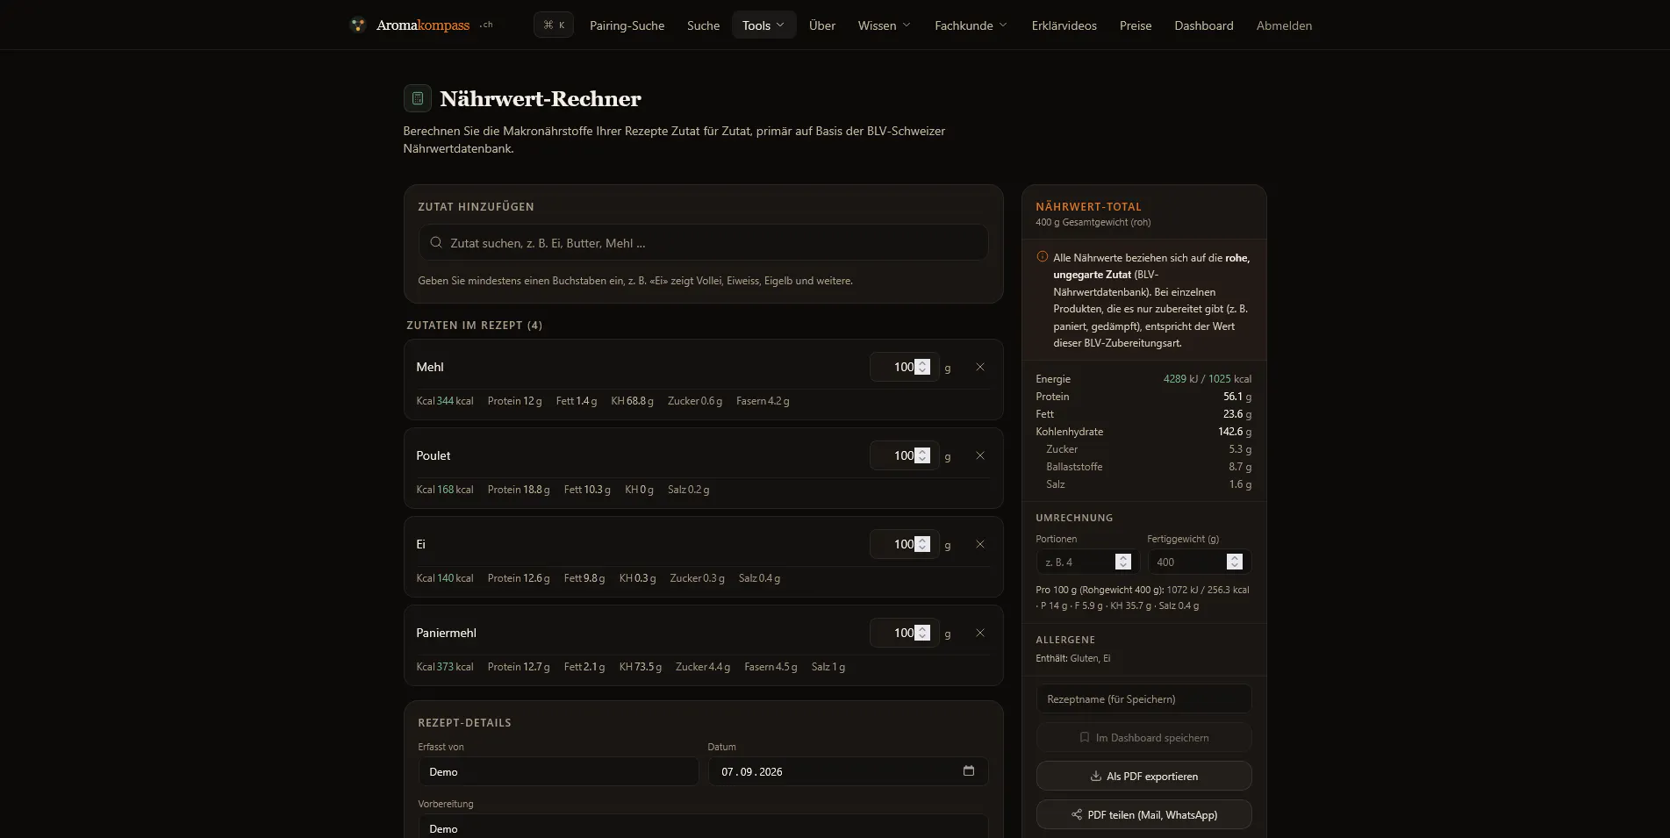
Task: Click the Mehl quantity field value 100
Action: (x=904, y=367)
